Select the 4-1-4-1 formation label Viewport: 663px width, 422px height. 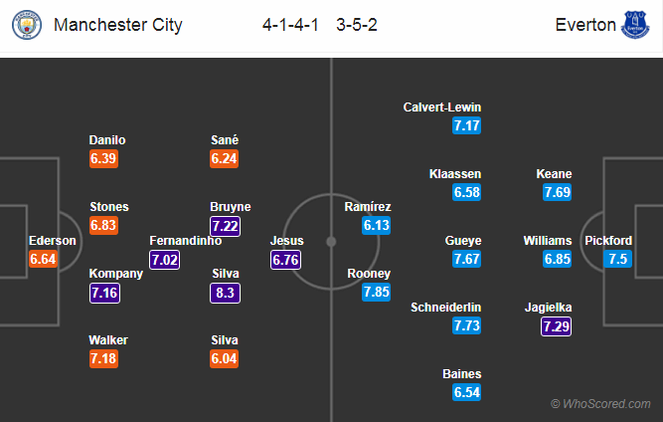point(290,25)
